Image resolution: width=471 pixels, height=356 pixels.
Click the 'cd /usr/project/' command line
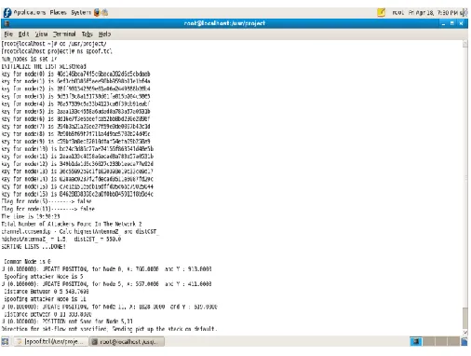coord(54,44)
